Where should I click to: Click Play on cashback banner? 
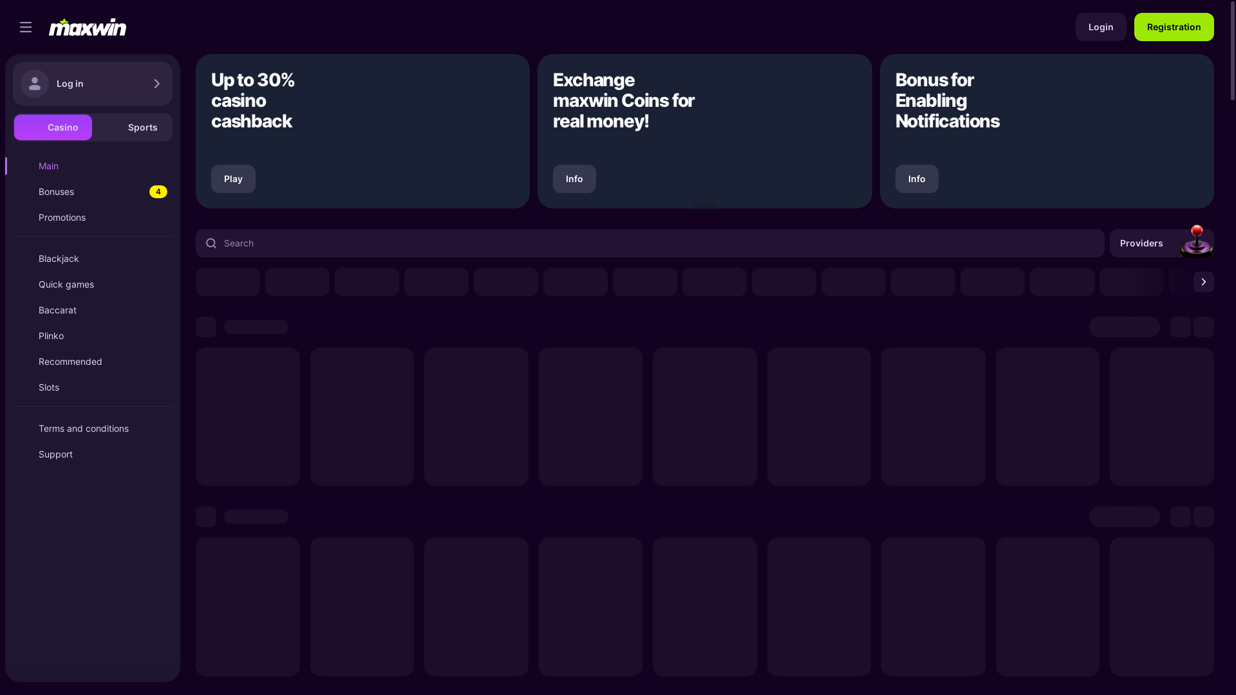coord(233,179)
